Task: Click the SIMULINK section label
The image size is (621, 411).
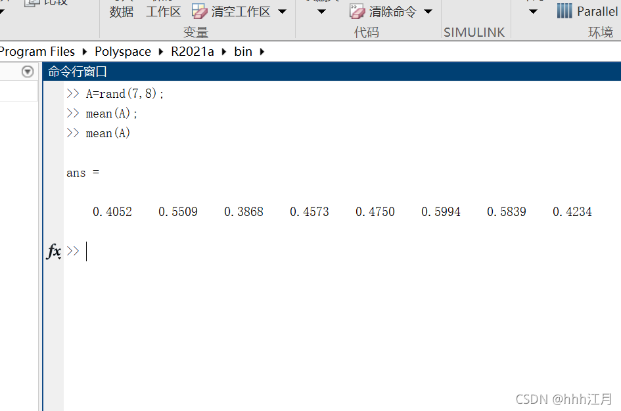Action: tap(474, 32)
